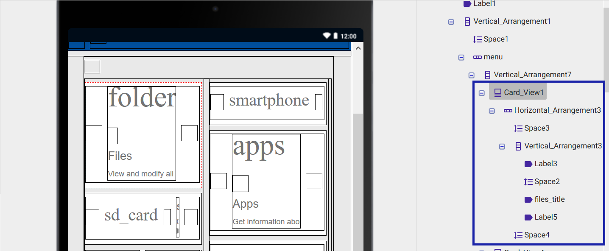The image size is (609, 251).
Task: Collapse the Horizontal_Arrangement3 tree node
Action: click(x=492, y=111)
